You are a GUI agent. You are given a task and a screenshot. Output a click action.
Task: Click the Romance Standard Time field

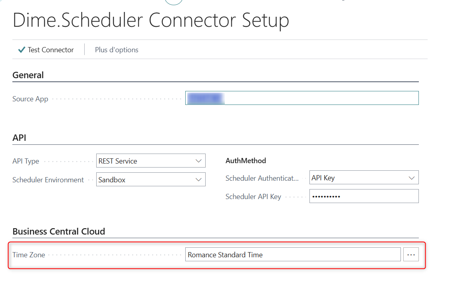(x=293, y=255)
